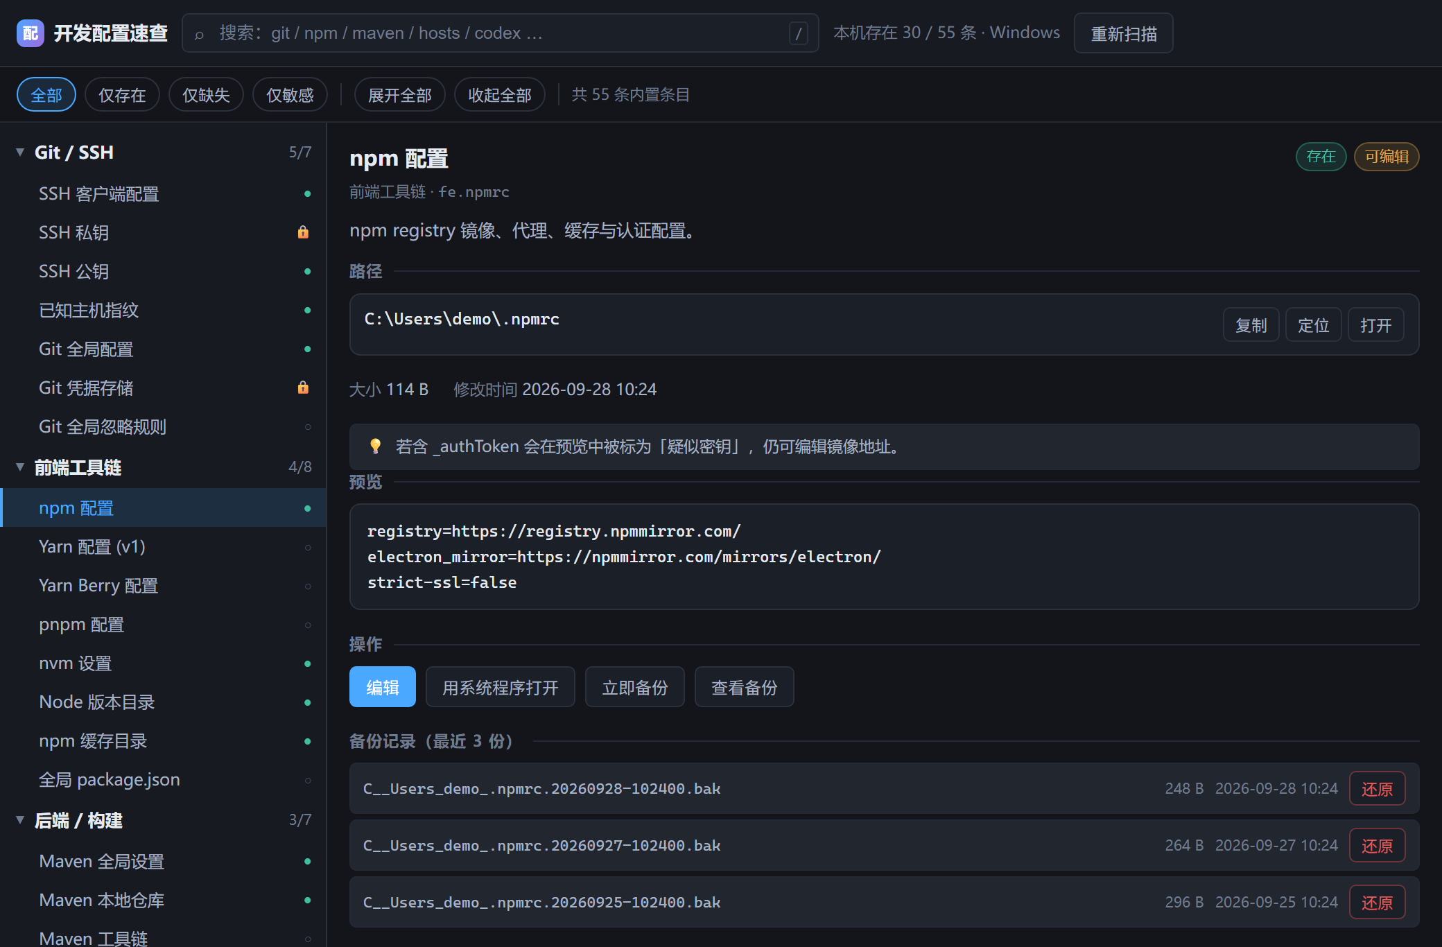Restore the 20260925 backup
The height and width of the screenshot is (947, 1442).
tap(1378, 903)
